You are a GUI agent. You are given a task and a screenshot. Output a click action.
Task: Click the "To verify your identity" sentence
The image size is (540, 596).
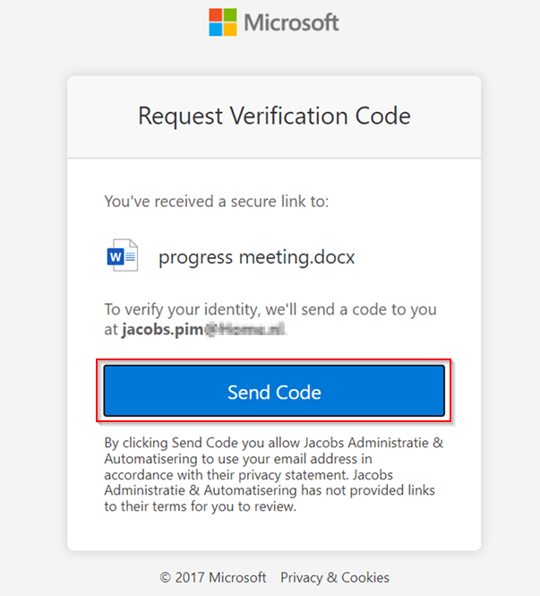[270, 309]
